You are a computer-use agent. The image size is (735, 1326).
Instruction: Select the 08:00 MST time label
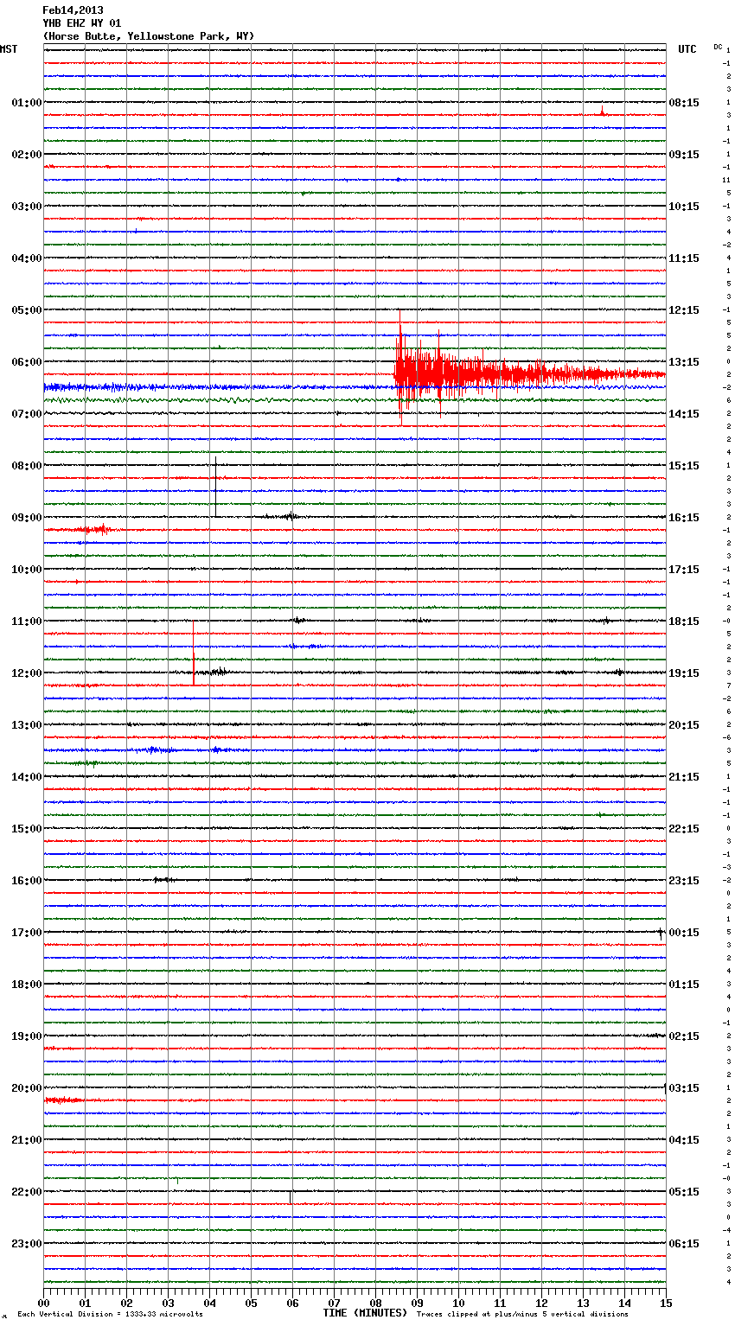click(26, 466)
